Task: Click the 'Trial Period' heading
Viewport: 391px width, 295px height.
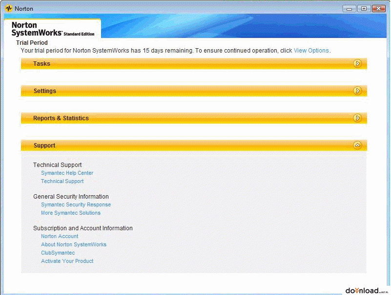Action: (32, 43)
